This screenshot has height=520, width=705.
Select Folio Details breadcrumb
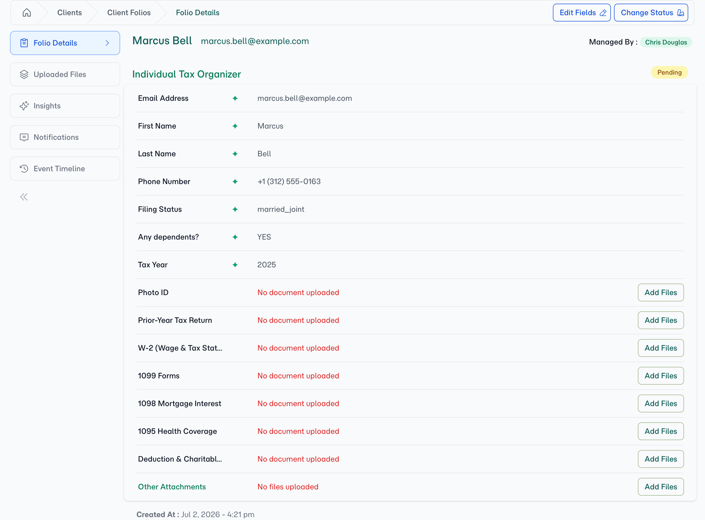click(198, 13)
